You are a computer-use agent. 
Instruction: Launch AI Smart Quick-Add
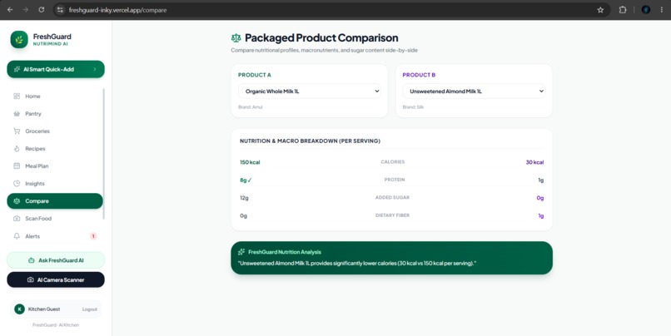pyautogui.click(x=56, y=69)
